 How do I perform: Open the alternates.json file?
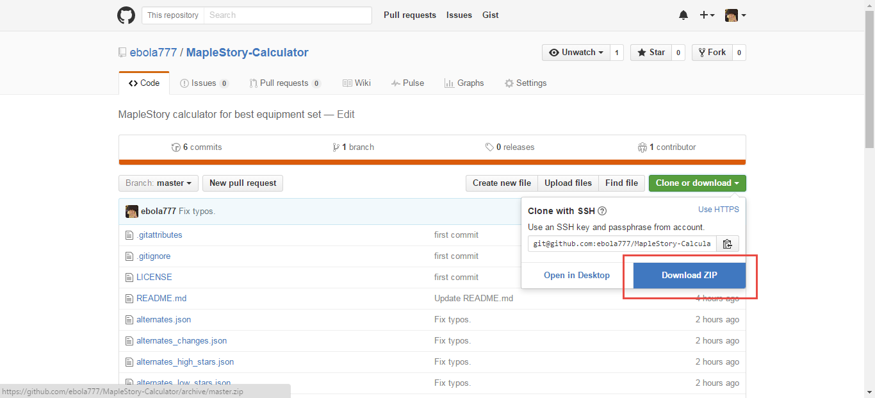[164, 320]
